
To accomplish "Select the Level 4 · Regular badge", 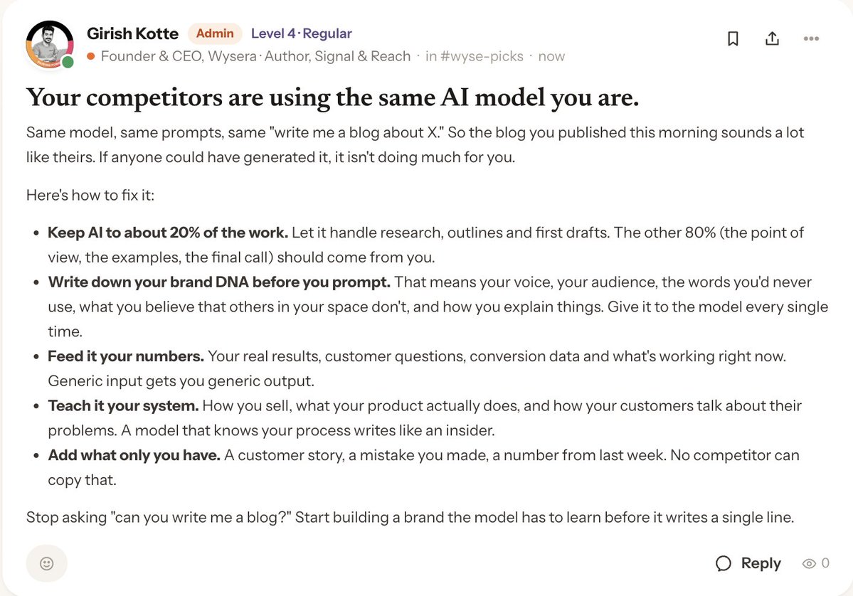I will pos(302,33).
